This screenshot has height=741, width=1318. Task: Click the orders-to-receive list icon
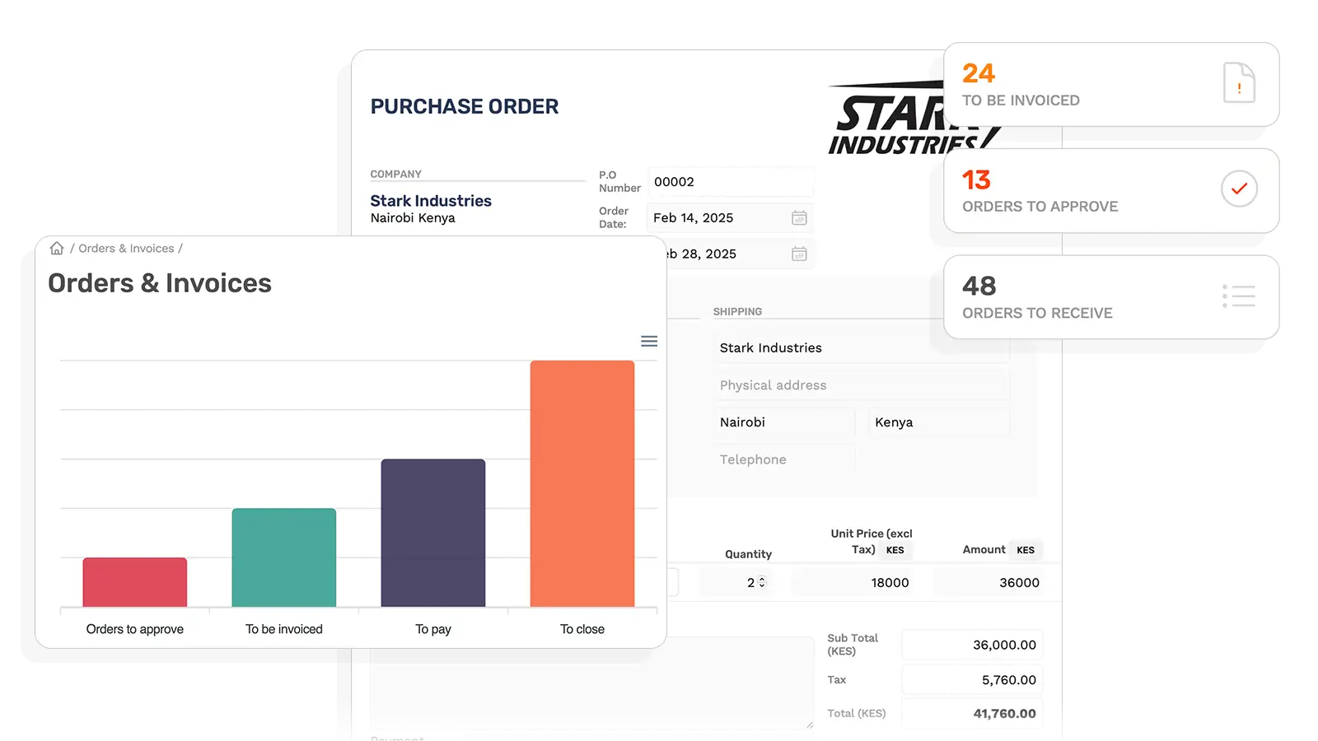[x=1238, y=296]
